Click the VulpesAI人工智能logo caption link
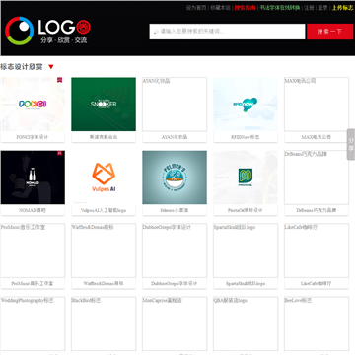Screen dimensions: 355x355 tap(104, 210)
